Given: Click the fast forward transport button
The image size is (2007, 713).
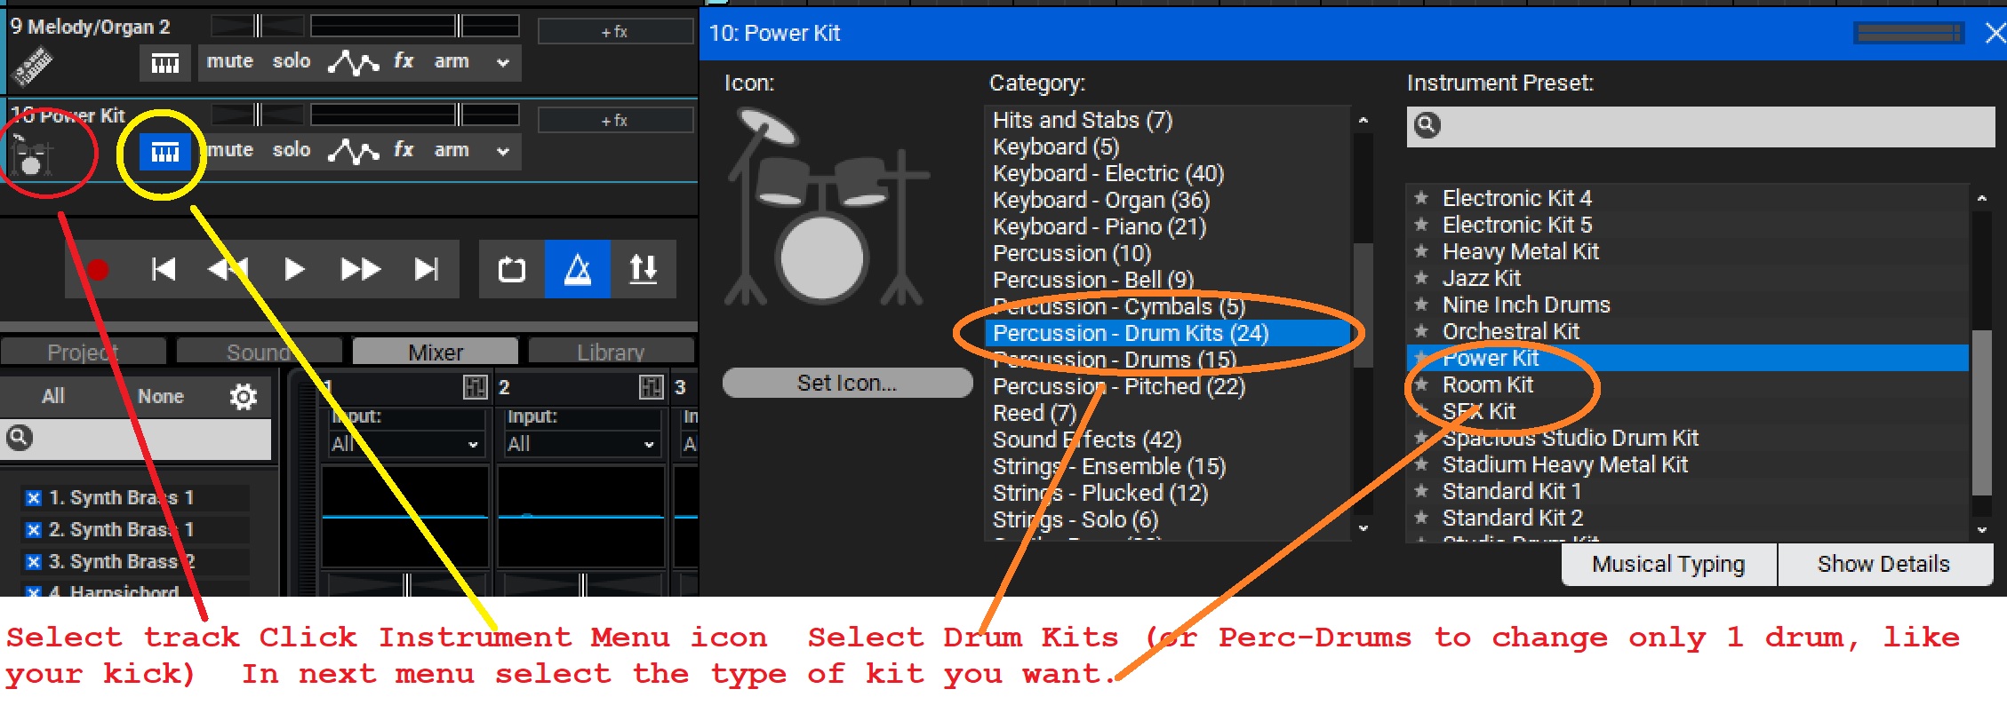Looking at the screenshot, I should coord(360,269).
